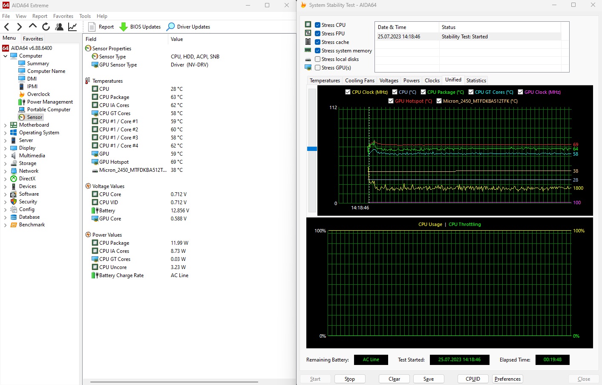Viewport: 602px width, 385px height.
Task: Enable the Stress GPU(s) checkbox
Action: click(317, 68)
